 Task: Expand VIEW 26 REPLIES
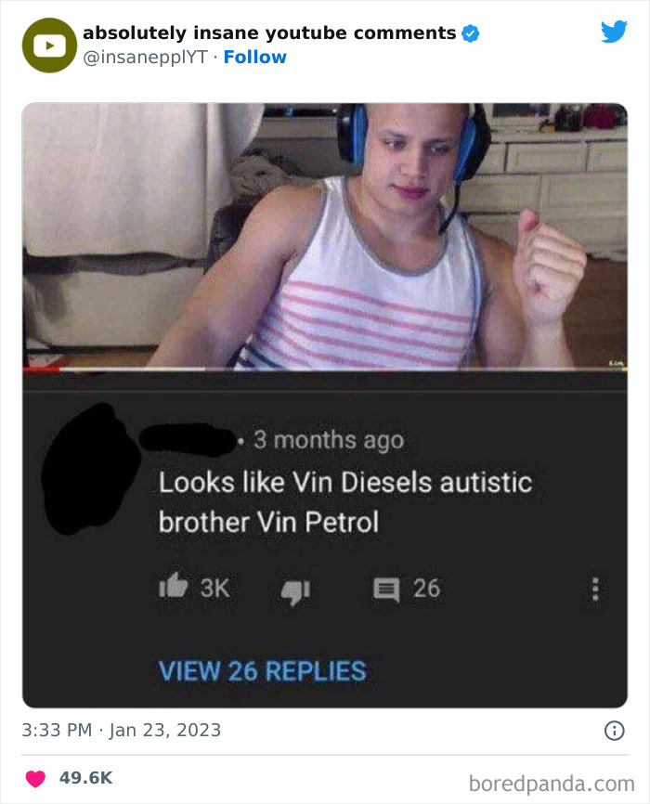pos(262,670)
